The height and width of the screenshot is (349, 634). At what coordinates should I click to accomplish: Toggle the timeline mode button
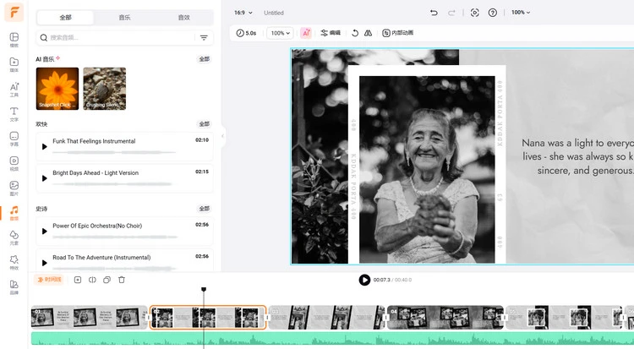(x=49, y=280)
